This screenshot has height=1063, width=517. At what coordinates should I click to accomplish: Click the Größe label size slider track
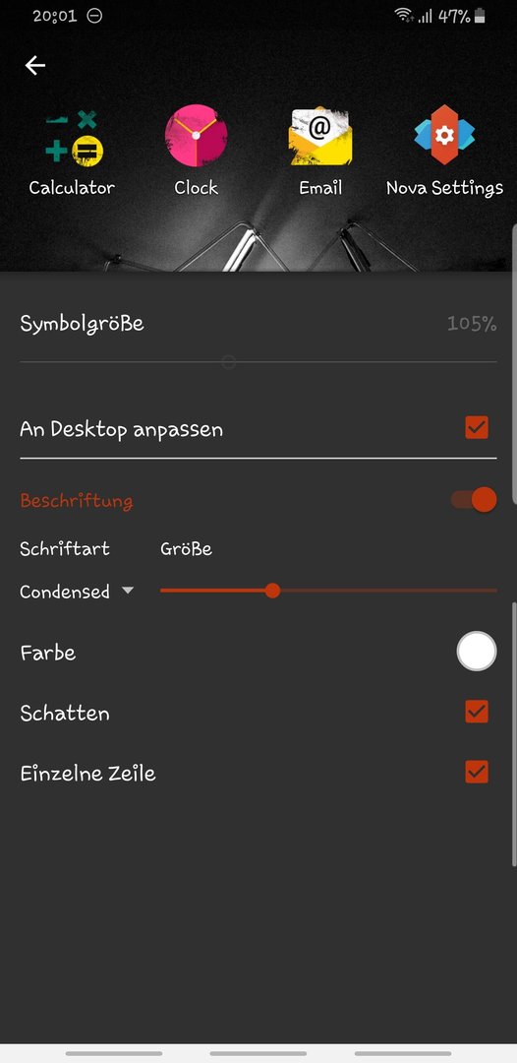click(328, 592)
